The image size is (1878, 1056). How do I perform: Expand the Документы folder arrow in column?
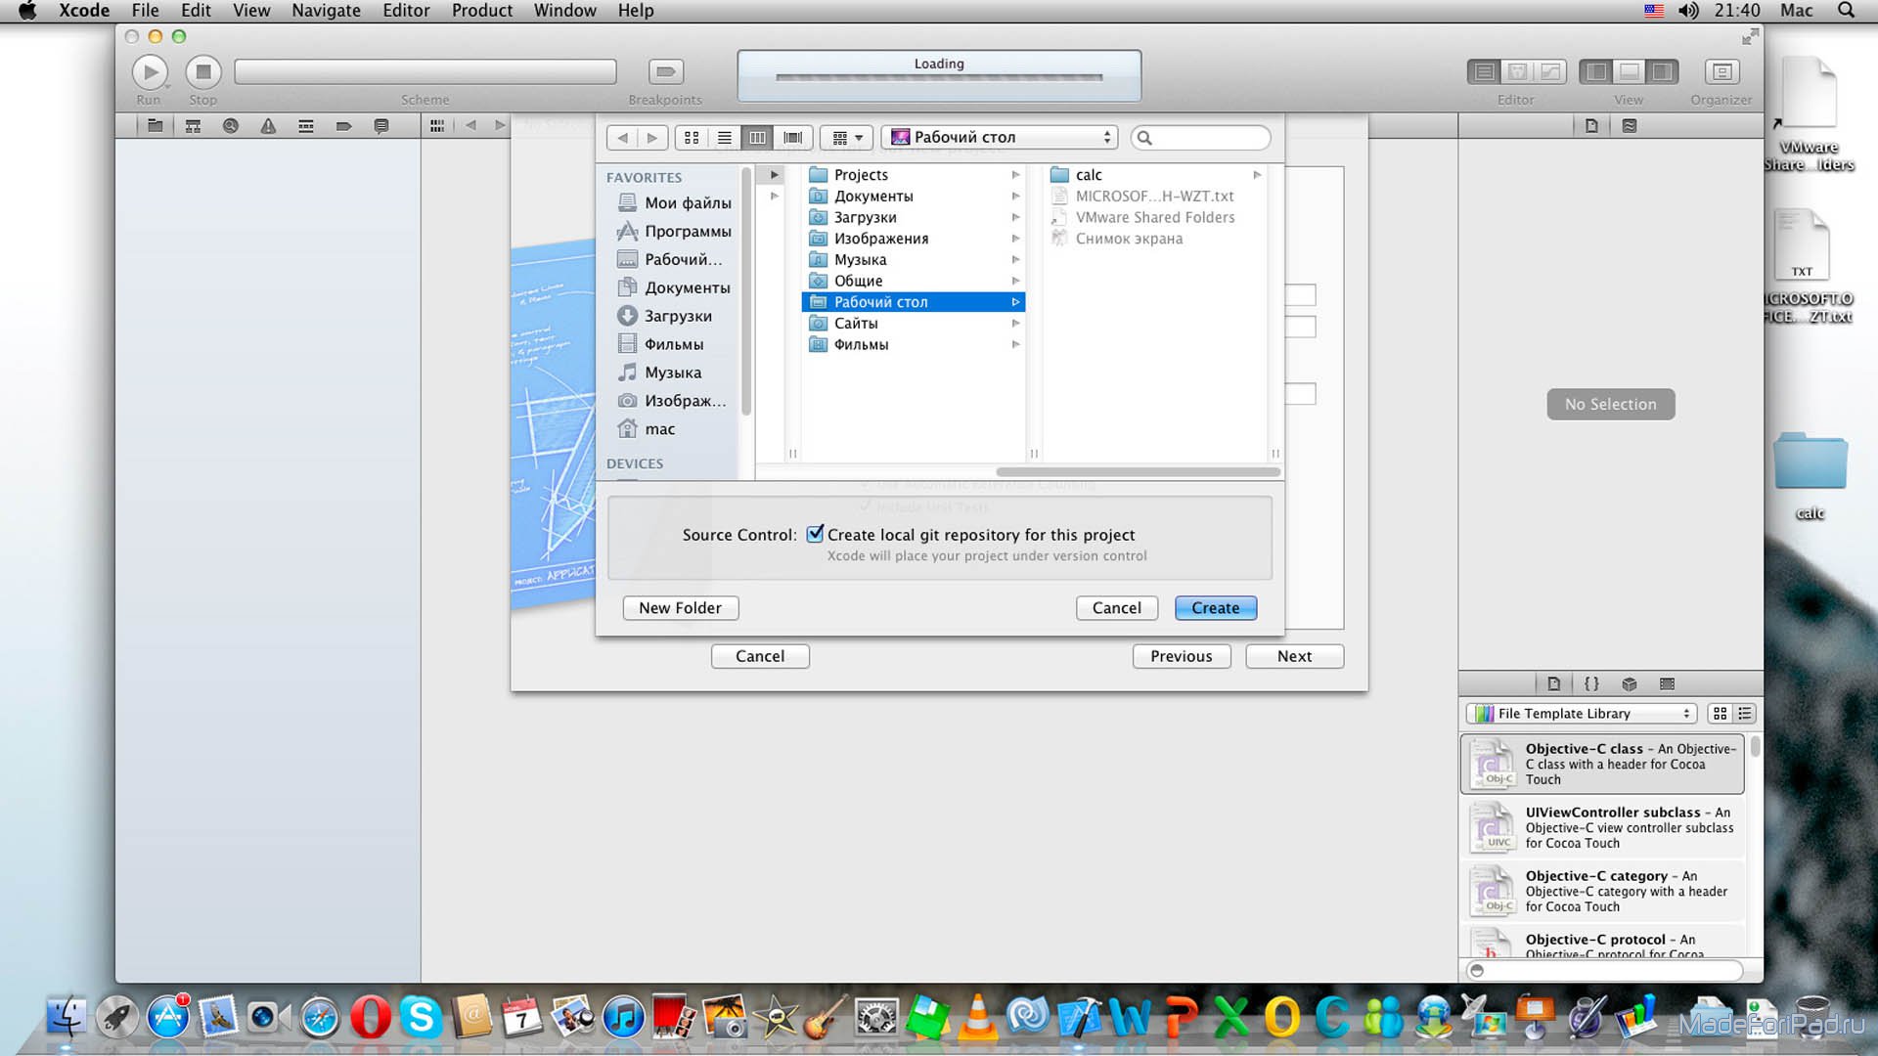pyautogui.click(x=1015, y=197)
